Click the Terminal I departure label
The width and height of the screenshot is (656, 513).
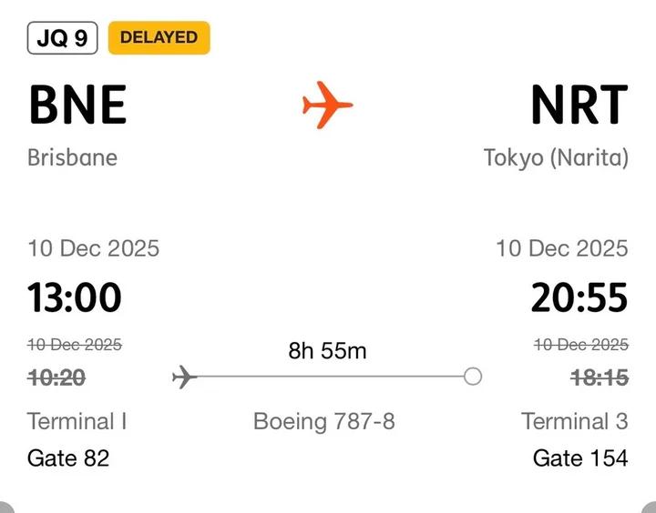click(77, 421)
